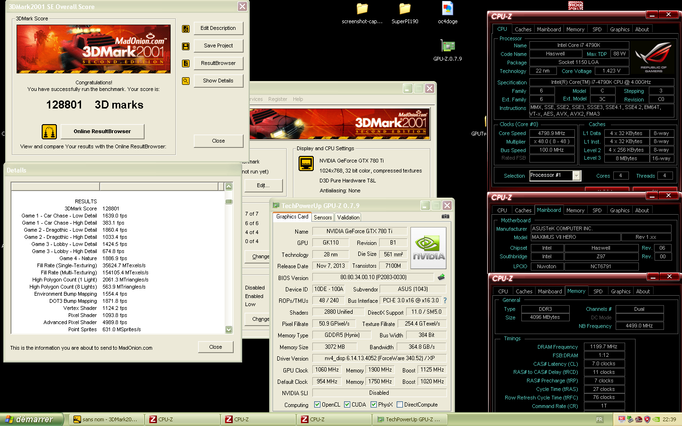Click the Show Details button
Screen dimensions: 682x426
point(218,81)
